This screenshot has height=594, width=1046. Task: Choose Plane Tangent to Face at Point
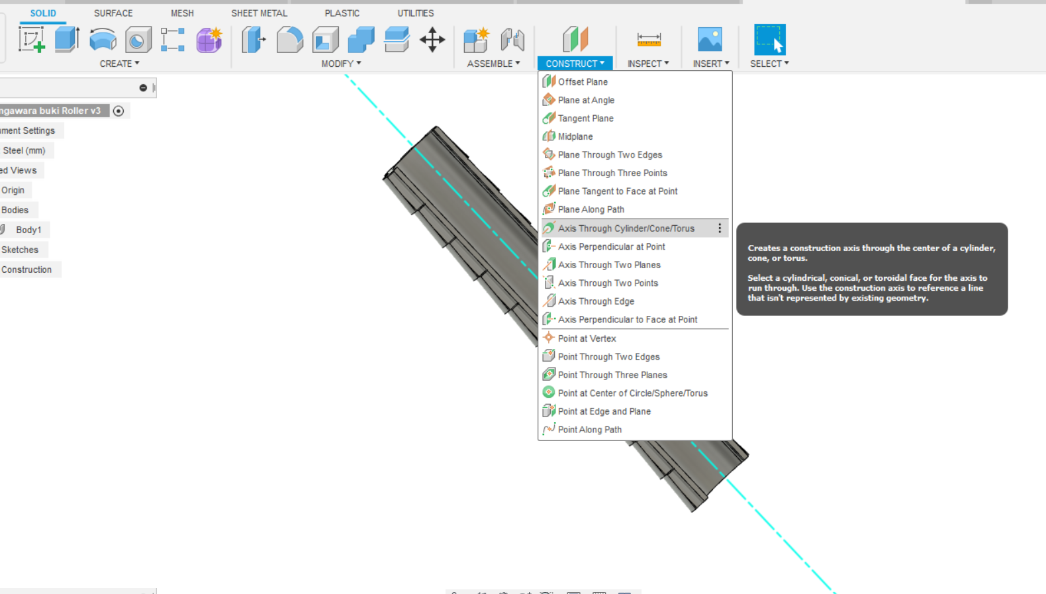635,191
